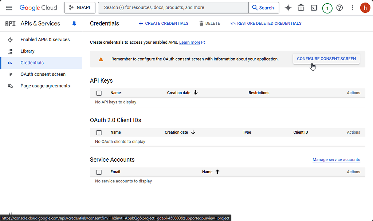Click 'No API keys to display' text
Image resolution: width=373 pixels, height=221 pixels.
point(115,102)
